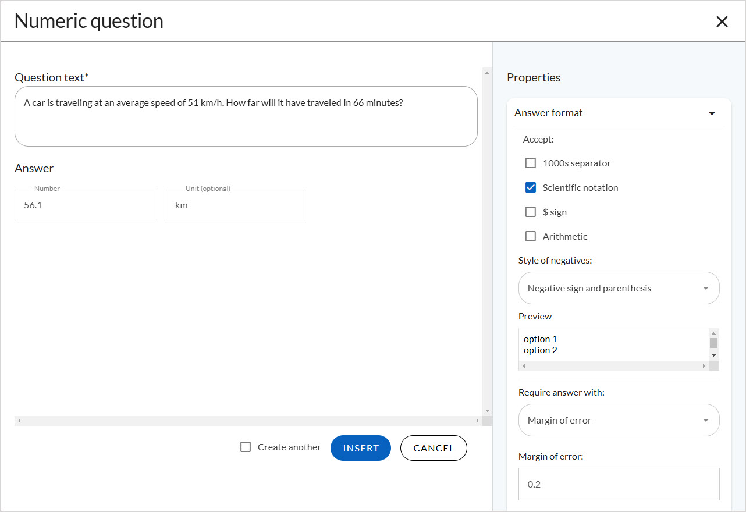Select option 1 in the Preview list
This screenshot has width=746, height=512.
(540, 339)
